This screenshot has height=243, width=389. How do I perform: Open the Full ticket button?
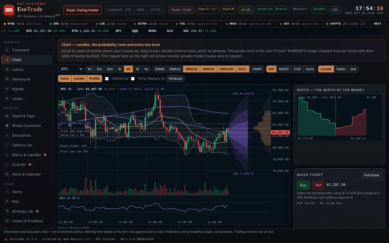[x=371, y=175]
